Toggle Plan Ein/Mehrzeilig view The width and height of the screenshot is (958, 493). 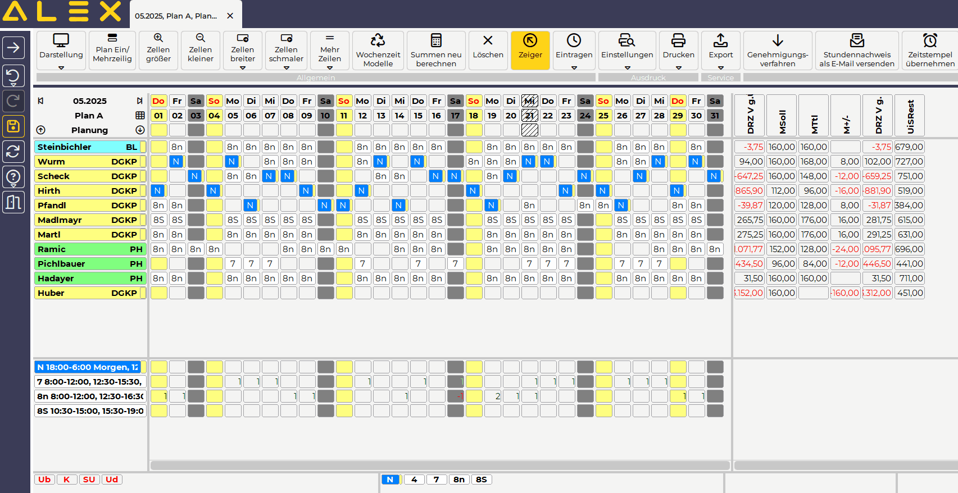tap(112, 48)
